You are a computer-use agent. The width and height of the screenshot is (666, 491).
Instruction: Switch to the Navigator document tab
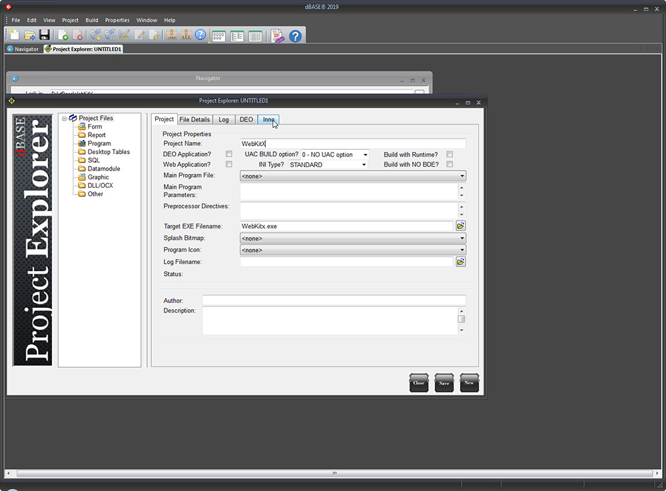pos(23,49)
